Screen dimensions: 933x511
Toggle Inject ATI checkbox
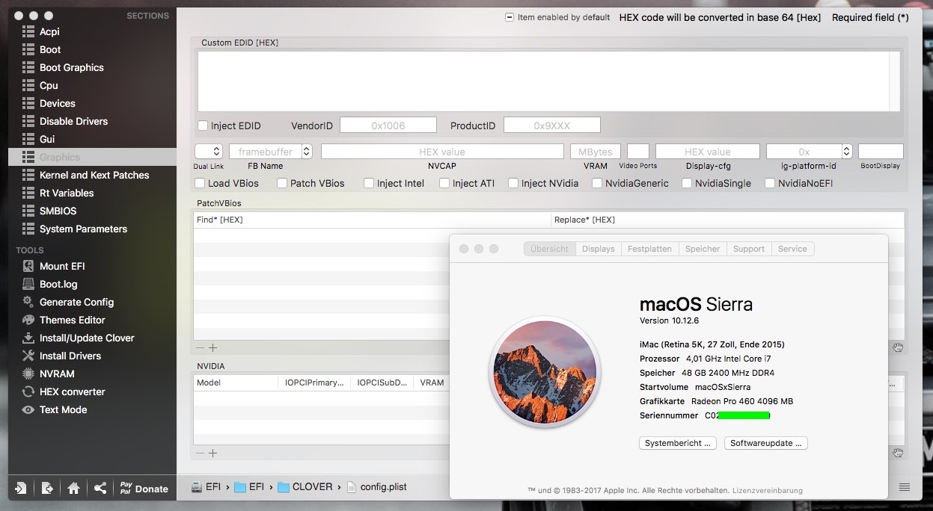tap(444, 183)
